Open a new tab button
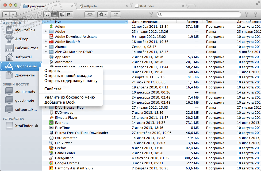 pos(192,6)
